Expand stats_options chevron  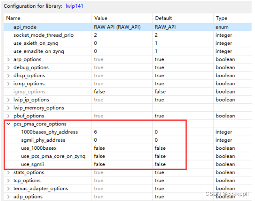tap(9, 172)
